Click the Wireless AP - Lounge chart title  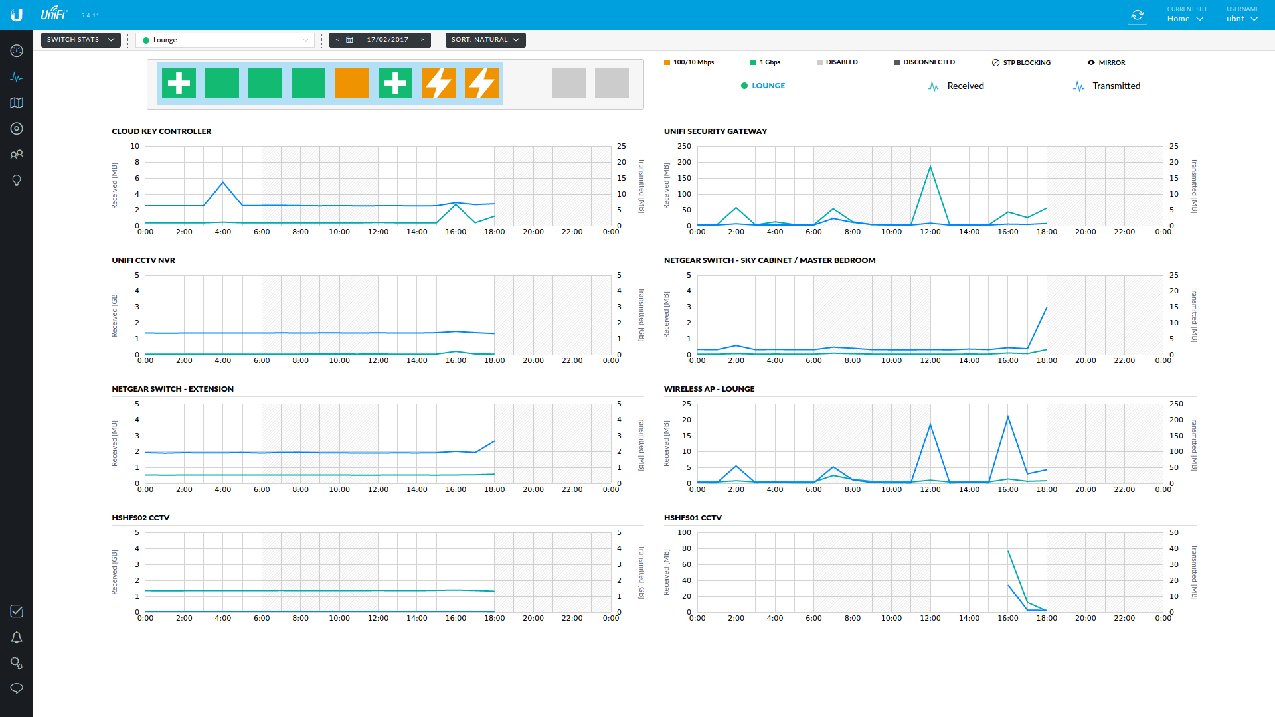pos(709,389)
